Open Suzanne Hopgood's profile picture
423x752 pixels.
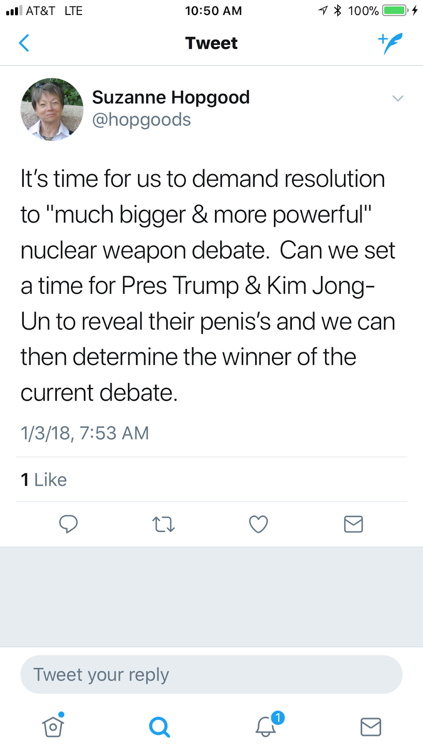point(52,109)
